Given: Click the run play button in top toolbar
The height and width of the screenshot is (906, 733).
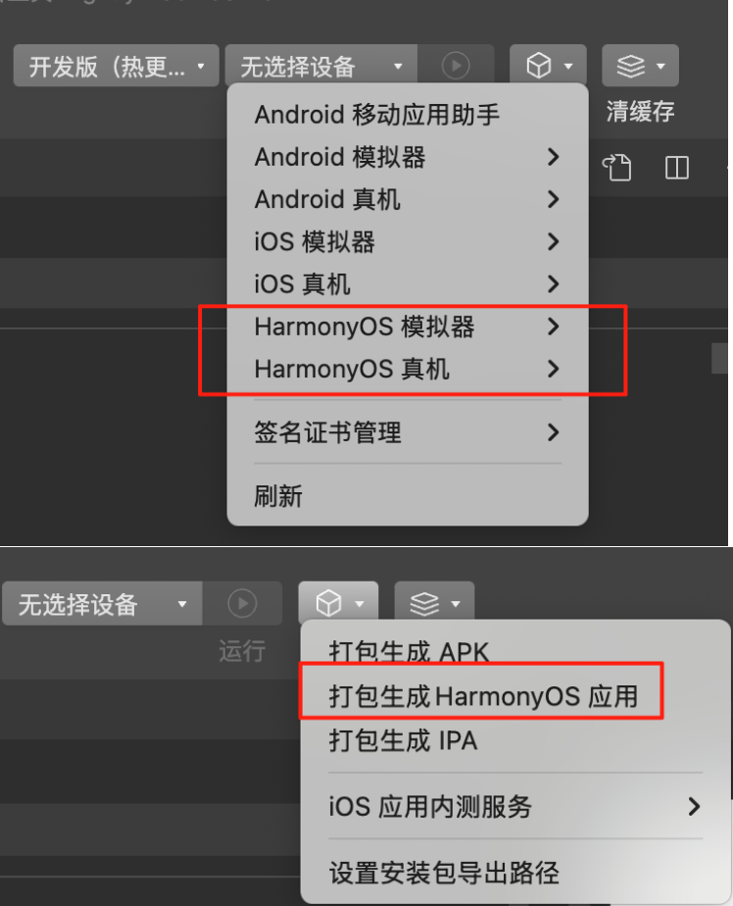Looking at the screenshot, I should (x=456, y=66).
